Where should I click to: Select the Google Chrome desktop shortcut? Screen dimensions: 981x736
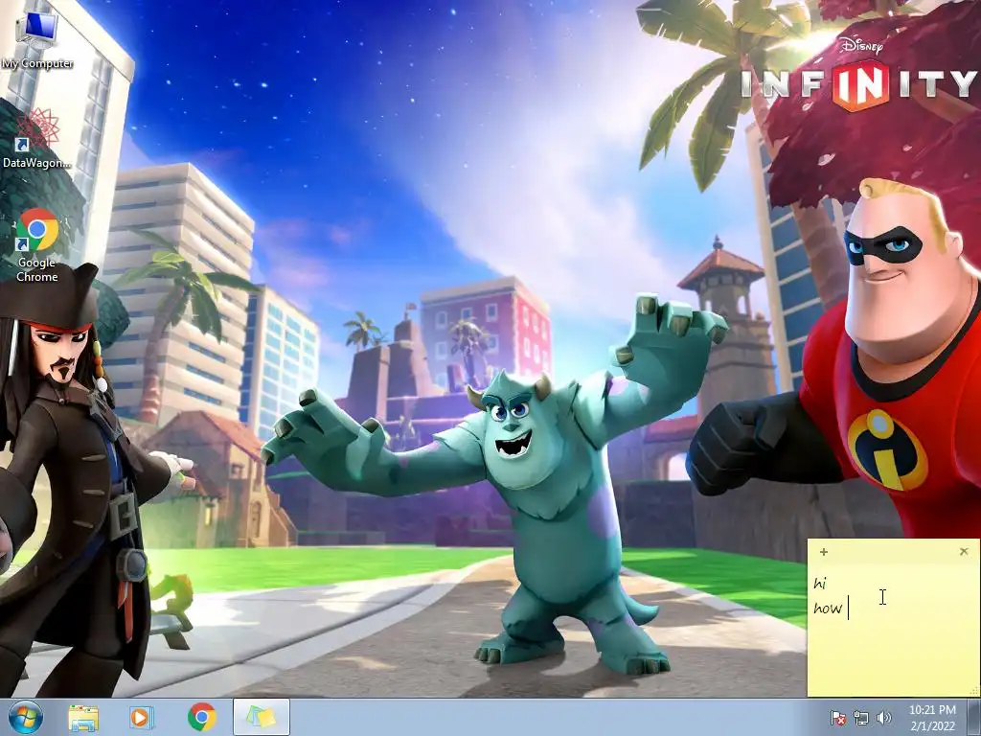point(37,245)
